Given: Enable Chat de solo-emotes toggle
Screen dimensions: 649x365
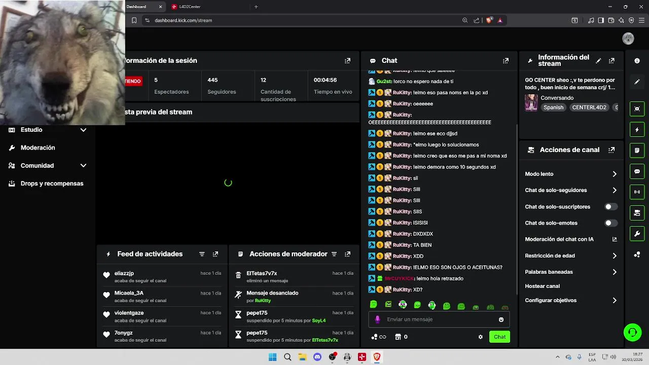Looking at the screenshot, I should pos(611,223).
